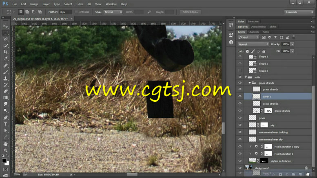Image resolution: width=317 pixels, height=178 pixels.
Task: Collapse the grass strands group
Action: 250,83
